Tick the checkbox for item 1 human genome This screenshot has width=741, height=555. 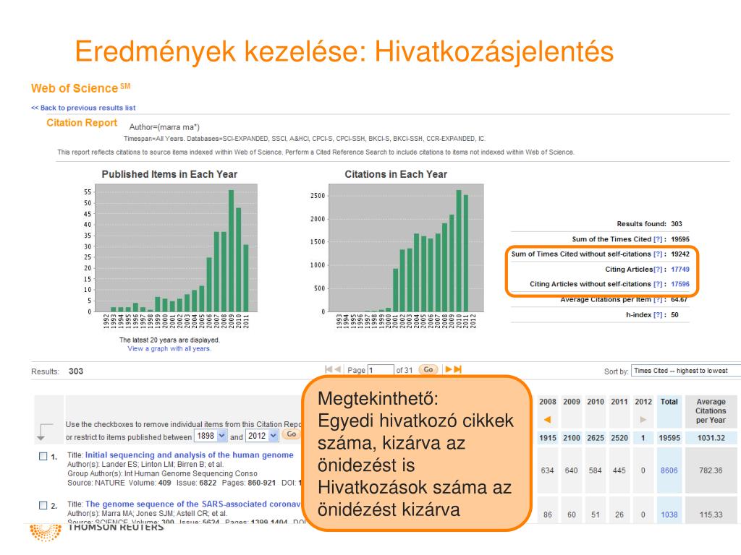(x=43, y=457)
